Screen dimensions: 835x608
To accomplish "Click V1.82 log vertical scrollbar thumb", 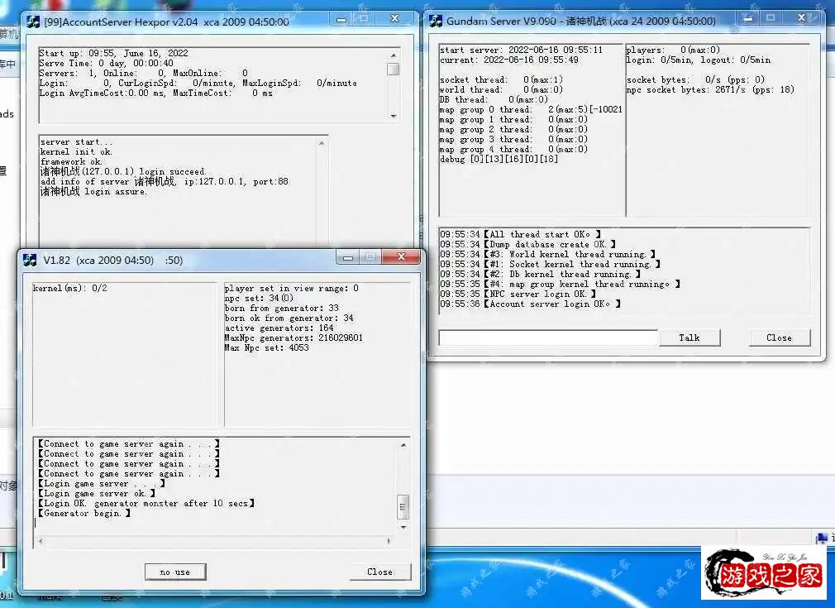I will 403,505.
